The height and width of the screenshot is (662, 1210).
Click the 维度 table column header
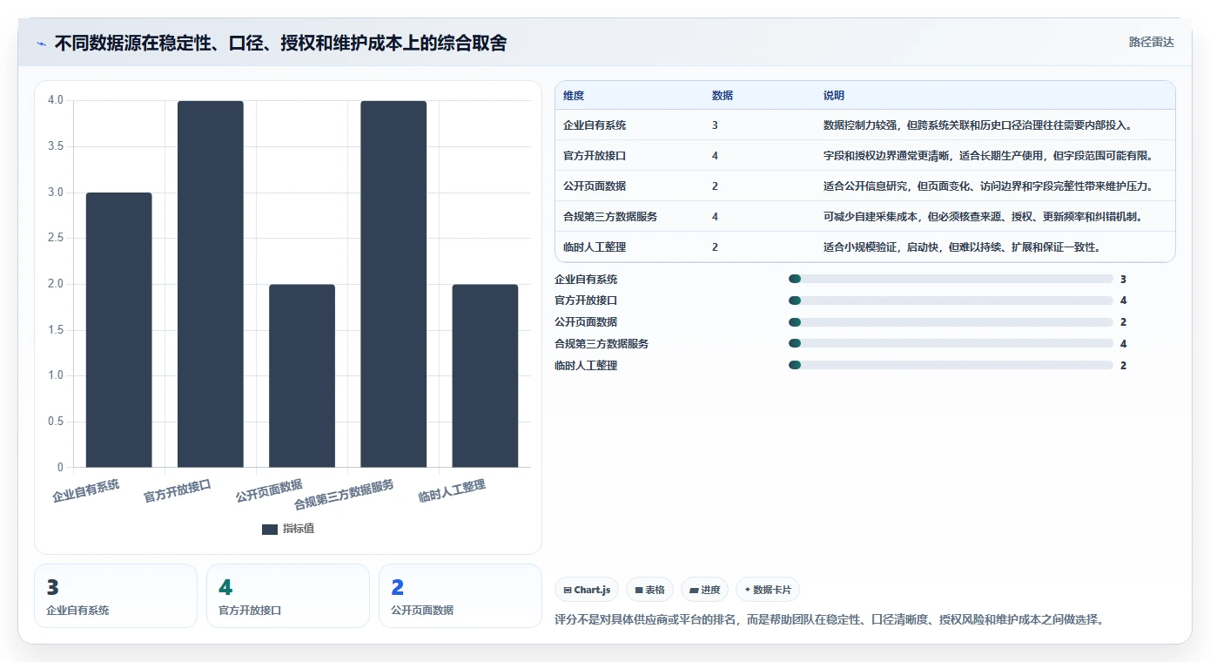click(574, 96)
